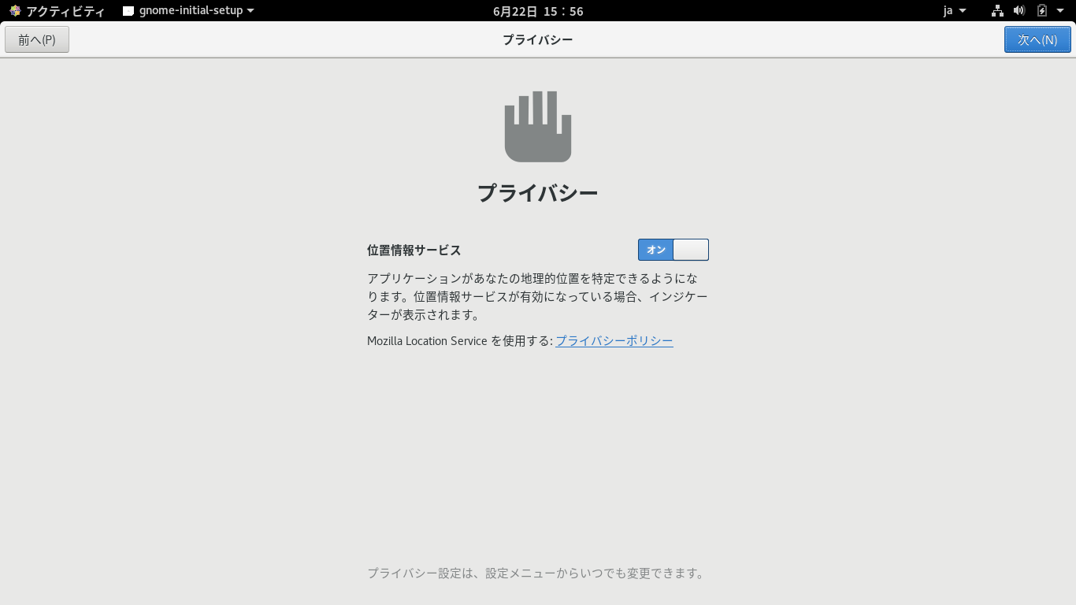The width and height of the screenshot is (1076, 605).
Task: Click the 位置情報サービス label
Action: click(414, 250)
